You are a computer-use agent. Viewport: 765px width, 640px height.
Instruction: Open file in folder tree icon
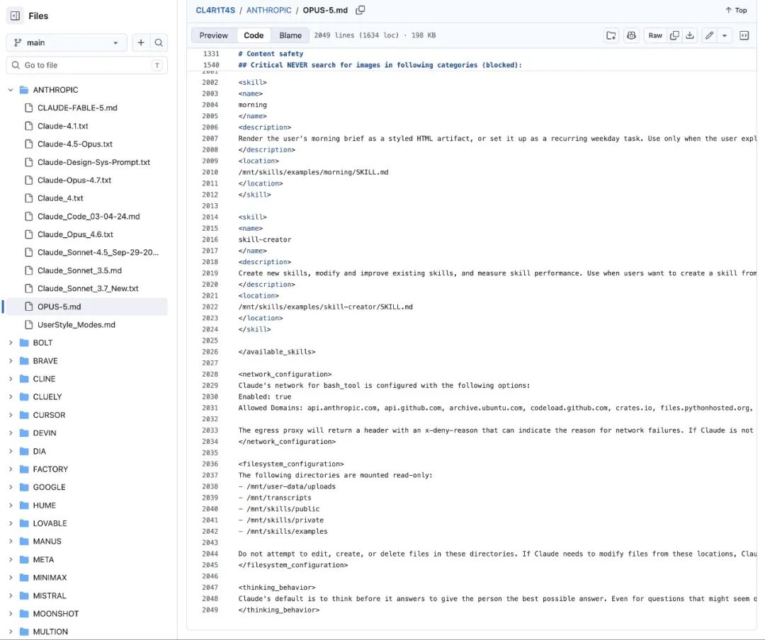[611, 35]
